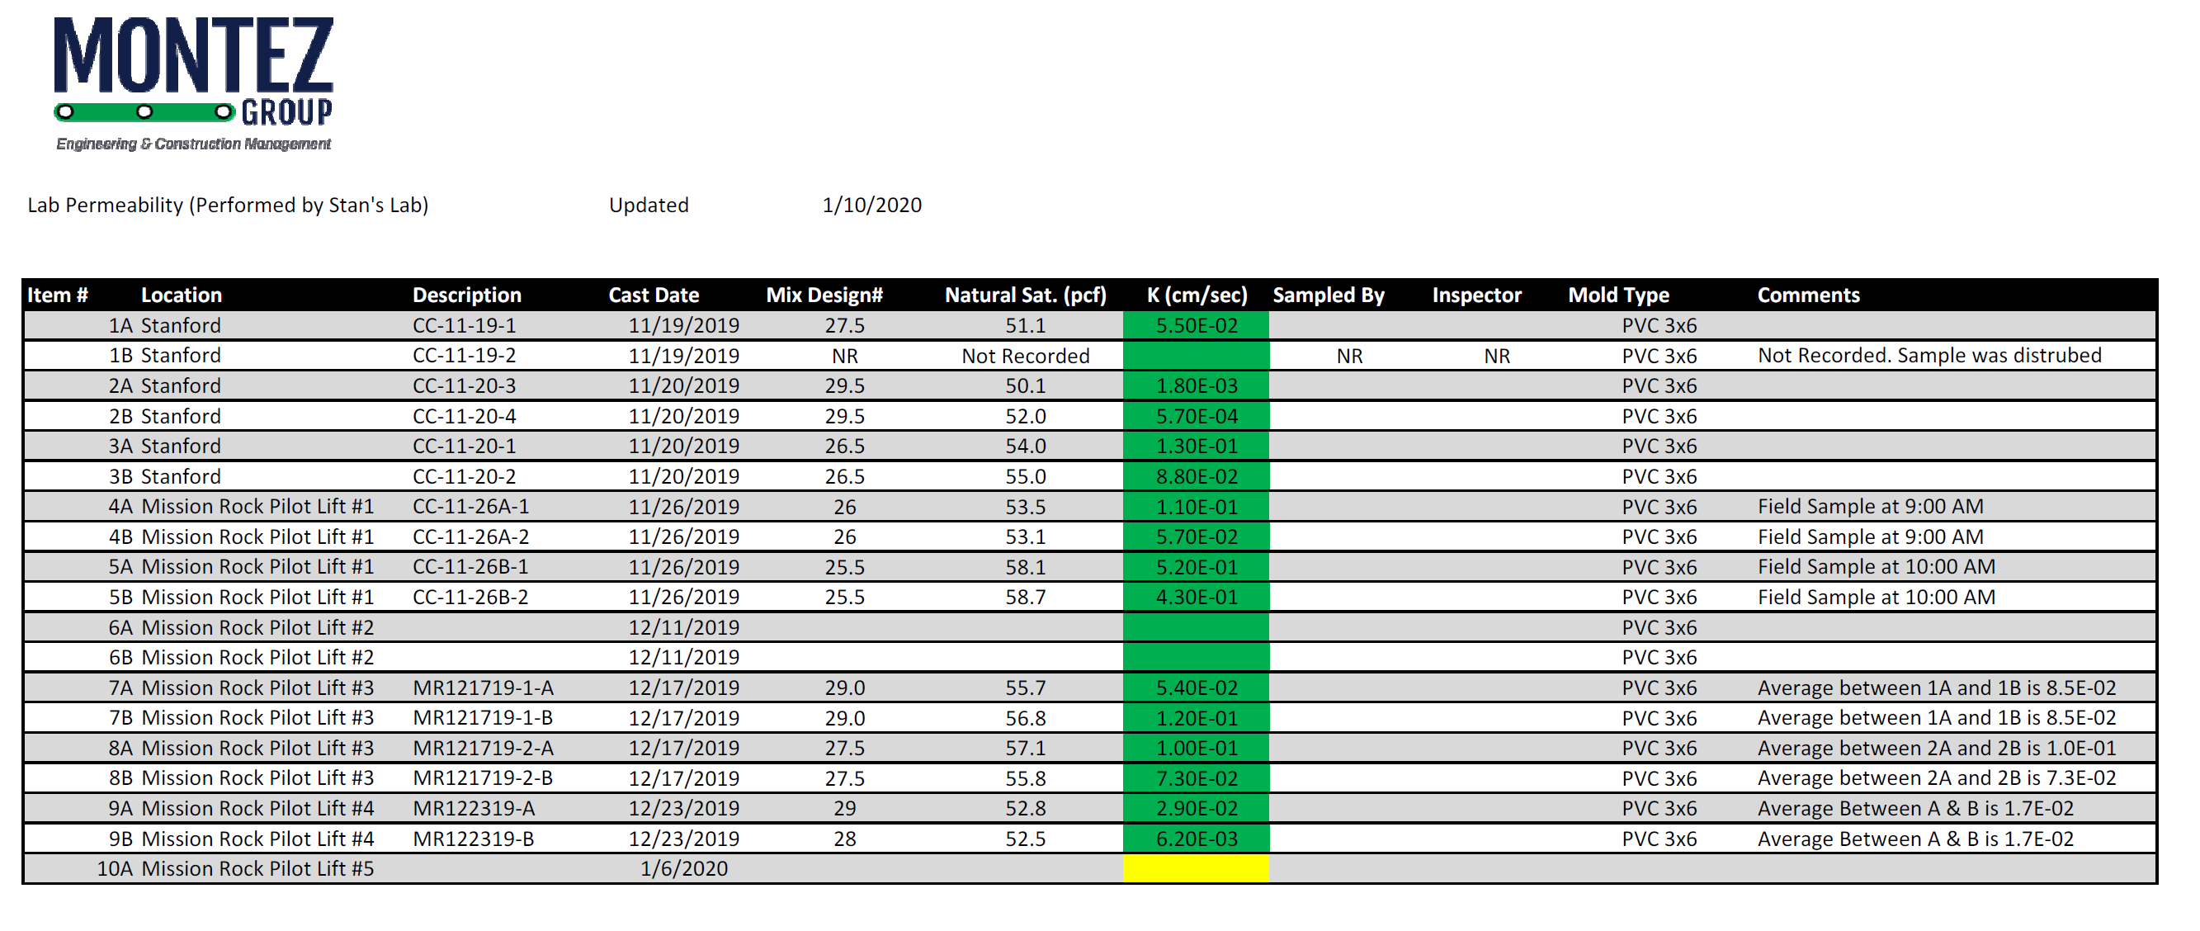
Task: Select the empty green K cell for item 1B
Action: click(1197, 357)
